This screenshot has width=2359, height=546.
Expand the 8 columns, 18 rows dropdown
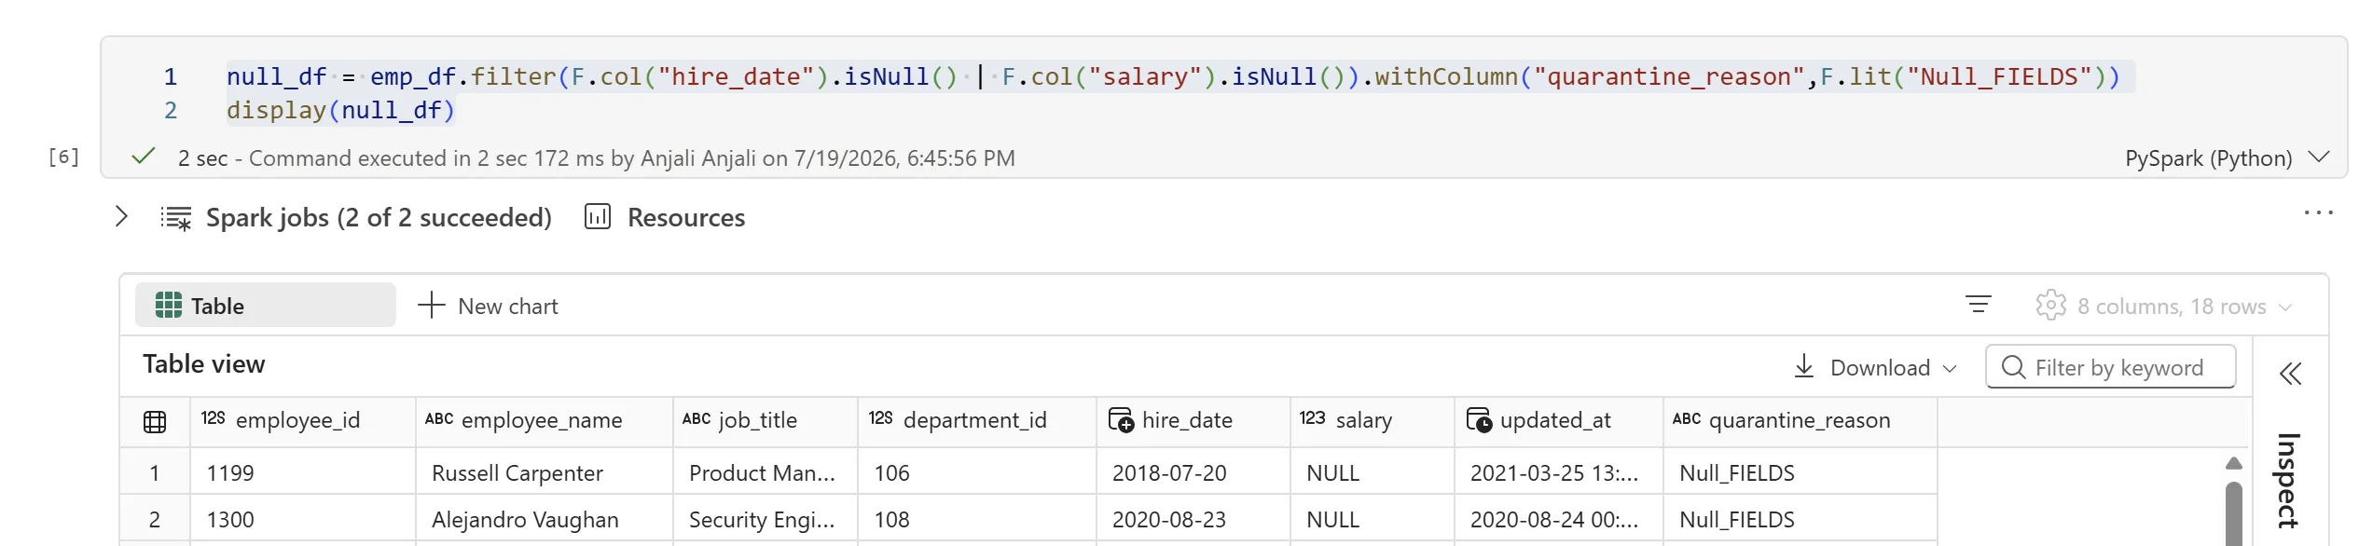click(x=2184, y=307)
